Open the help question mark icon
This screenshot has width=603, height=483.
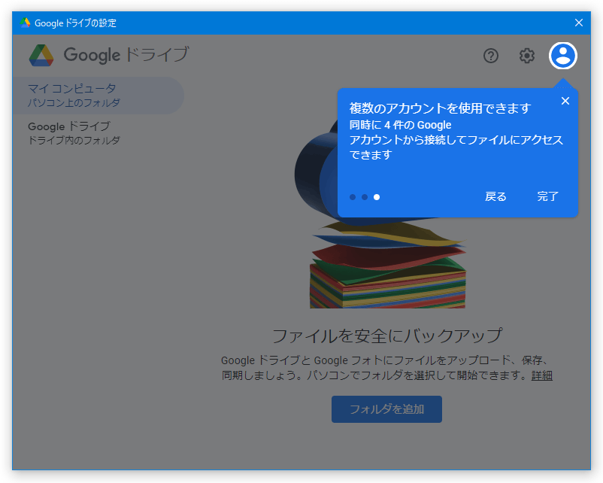point(491,56)
